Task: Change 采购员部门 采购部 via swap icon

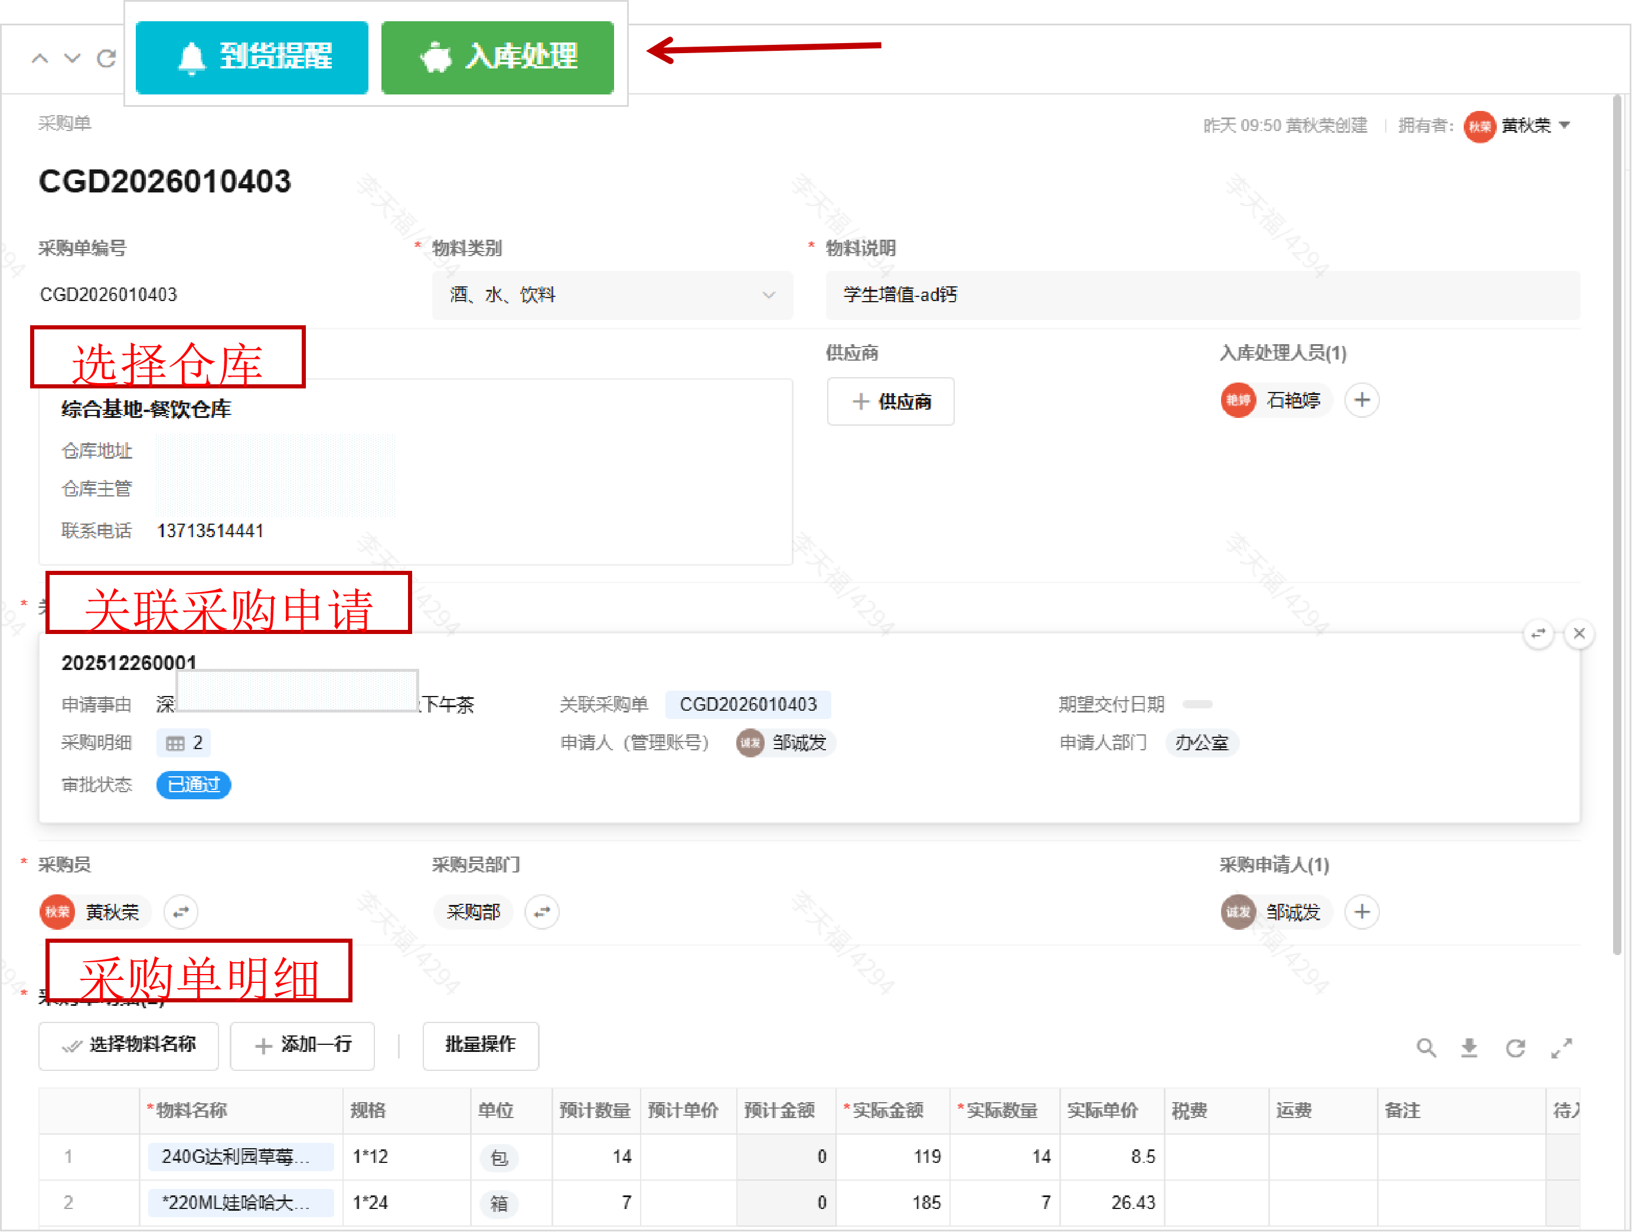Action: click(542, 912)
